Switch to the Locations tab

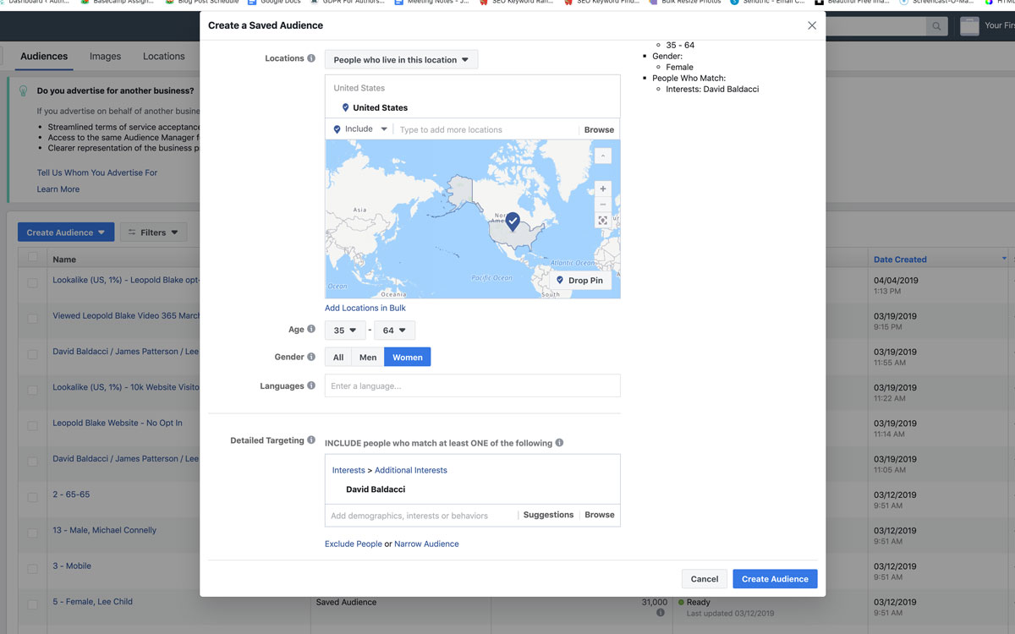click(x=163, y=57)
